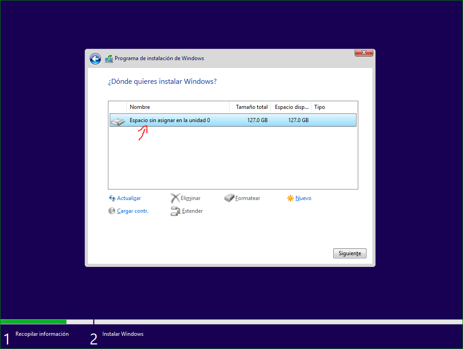The height and width of the screenshot is (349, 463).
Task: Create a partition with the Nuevo link
Action: click(x=303, y=198)
